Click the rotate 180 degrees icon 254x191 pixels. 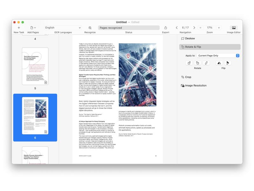point(206,63)
